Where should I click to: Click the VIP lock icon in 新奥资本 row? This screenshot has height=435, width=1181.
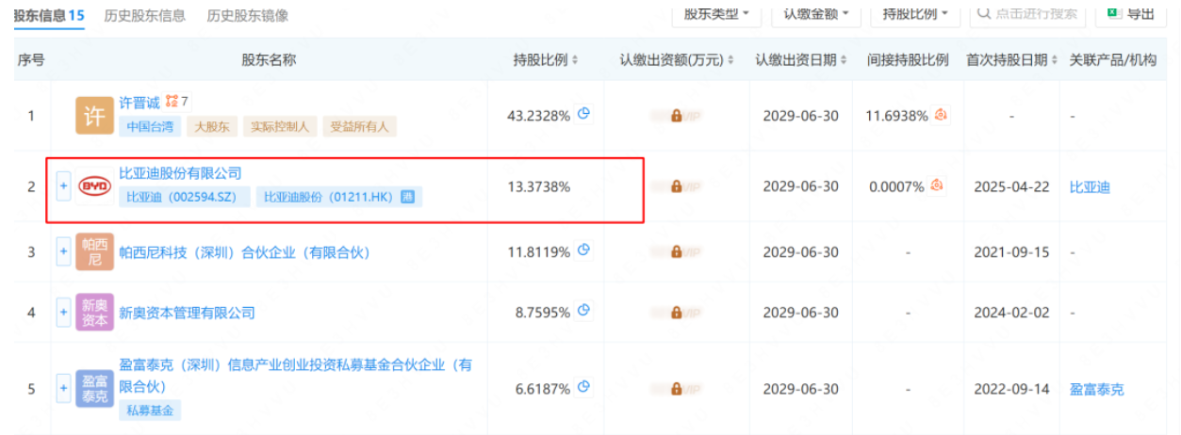676,313
